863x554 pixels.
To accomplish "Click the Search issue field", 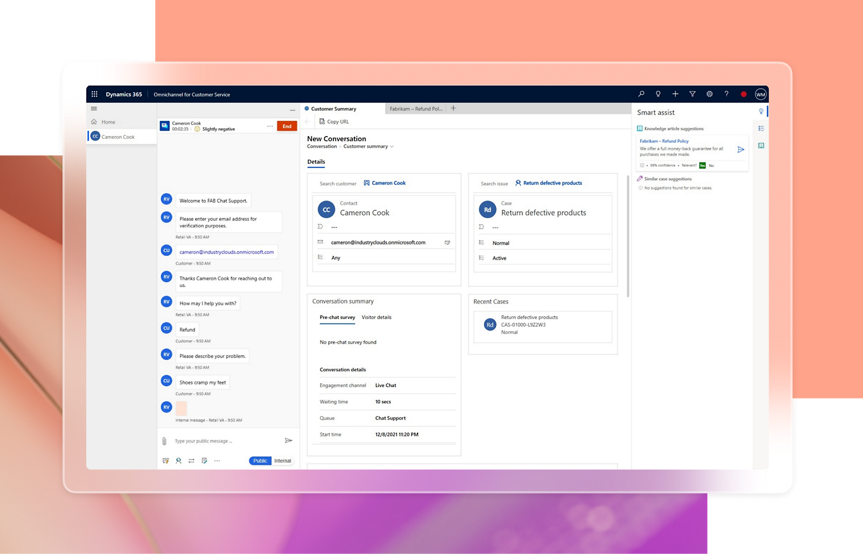I will coord(494,184).
